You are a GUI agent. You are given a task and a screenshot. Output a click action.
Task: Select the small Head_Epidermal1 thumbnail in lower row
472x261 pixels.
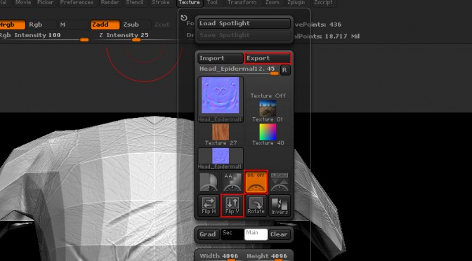tap(221, 158)
